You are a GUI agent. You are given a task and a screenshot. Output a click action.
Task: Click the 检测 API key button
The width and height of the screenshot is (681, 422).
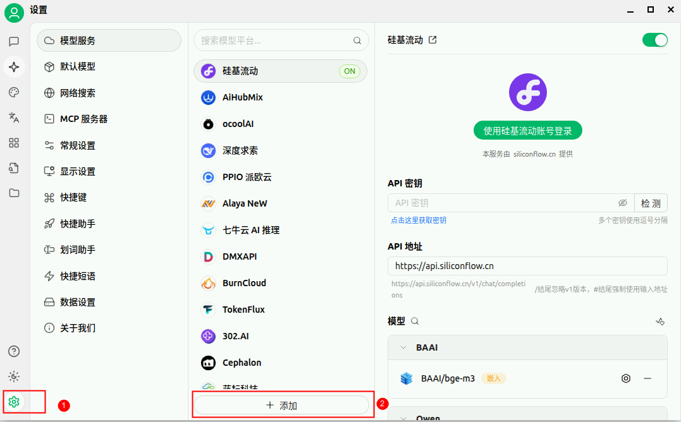pyautogui.click(x=651, y=203)
